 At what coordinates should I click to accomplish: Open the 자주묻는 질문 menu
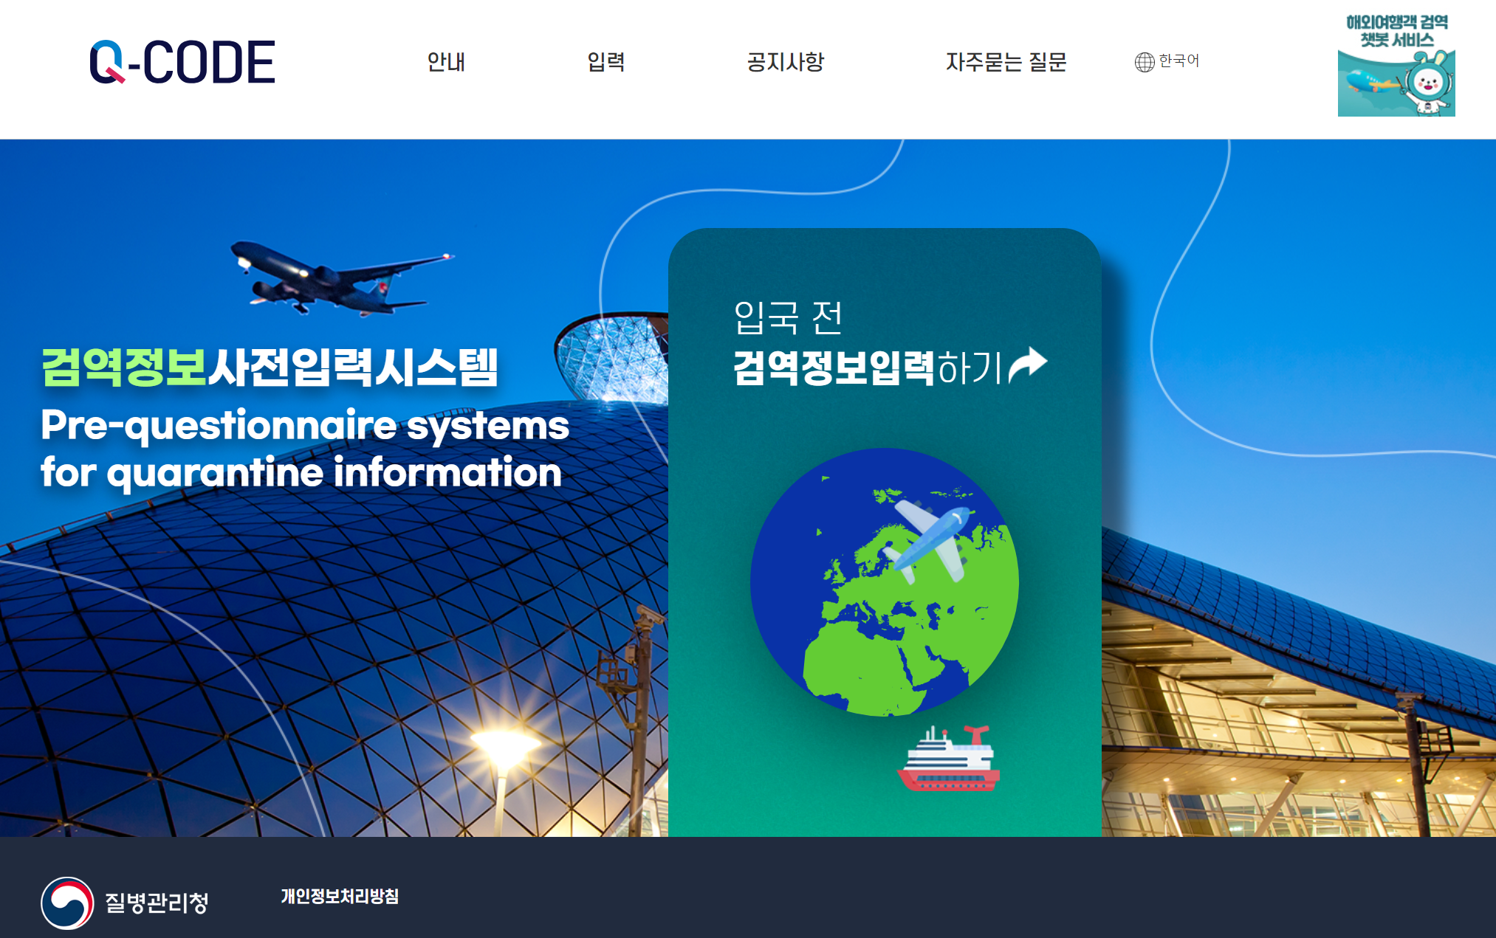1006,62
